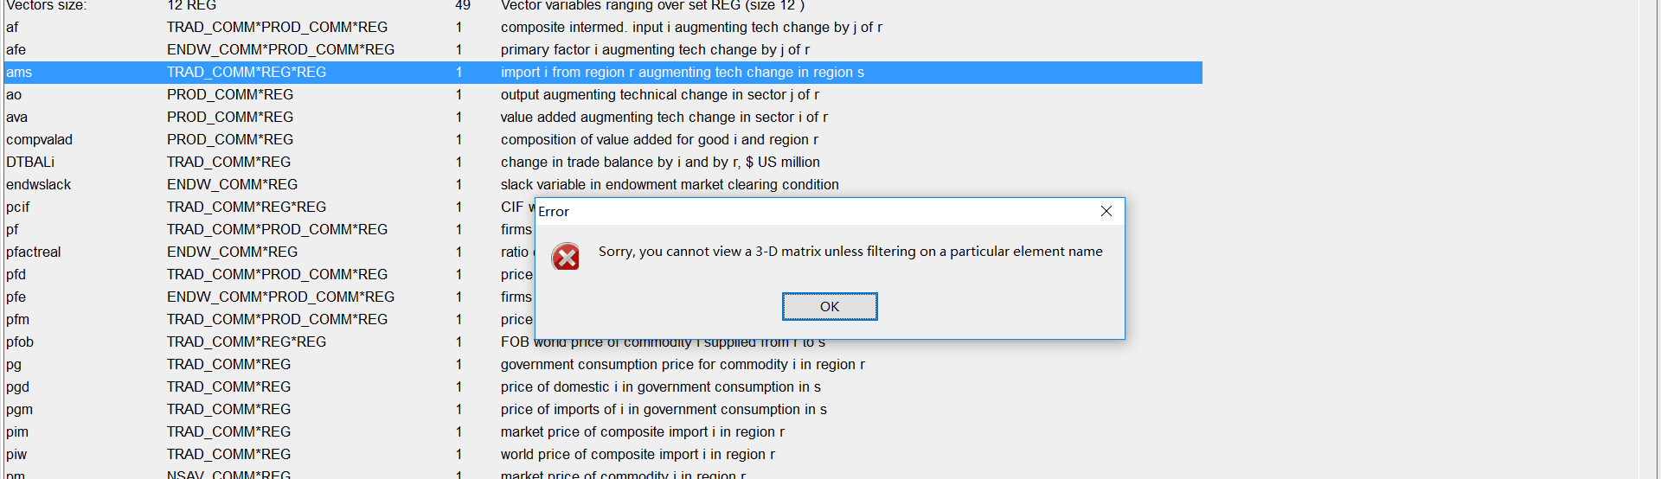This screenshot has width=1661, height=479.
Task: Select the 'af' variable row
Action: coord(12,28)
